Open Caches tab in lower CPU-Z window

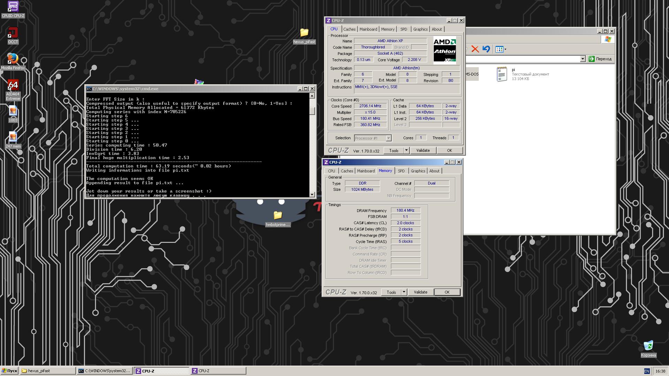347,171
